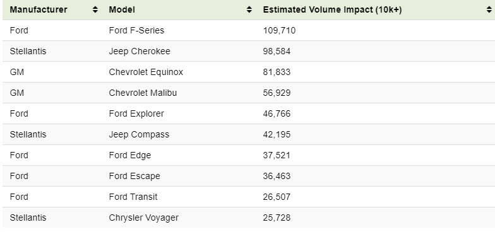Sort table by Manufacturer column arrows
This screenshot has height=232, width=495.
[x=95, y=10]
